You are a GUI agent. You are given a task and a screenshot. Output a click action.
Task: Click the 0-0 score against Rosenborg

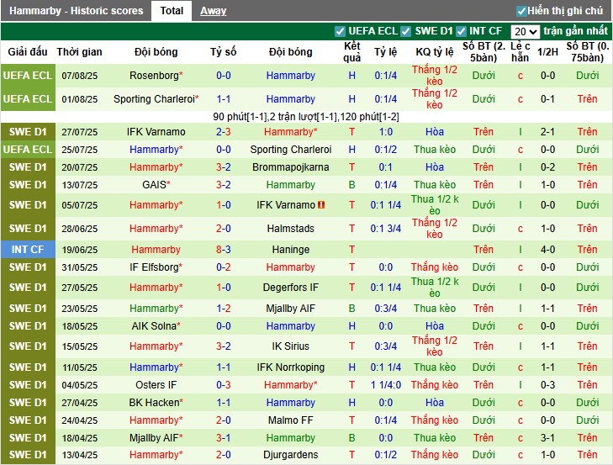(223, 76)
